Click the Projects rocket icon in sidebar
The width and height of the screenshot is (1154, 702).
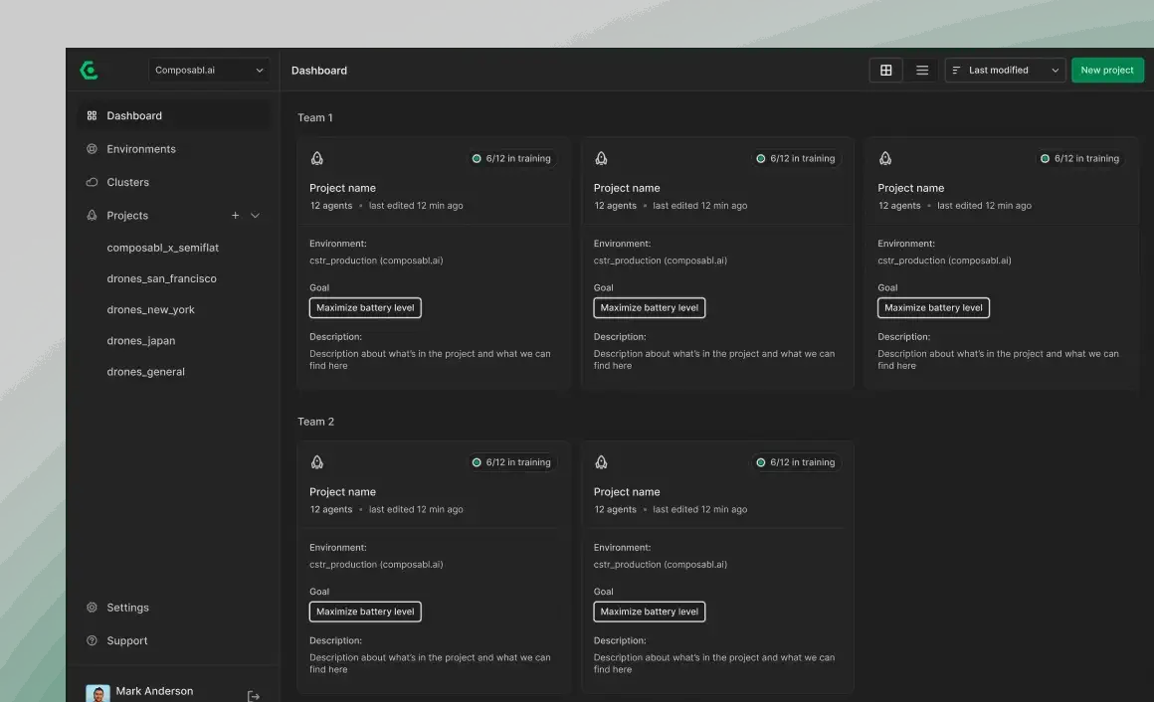[92, 215]
